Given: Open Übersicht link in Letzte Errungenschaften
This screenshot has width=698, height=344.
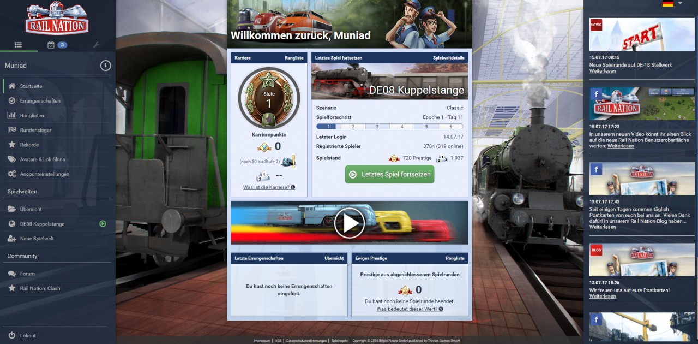Looking at the screenshot, I should click(x=334, y=258).
